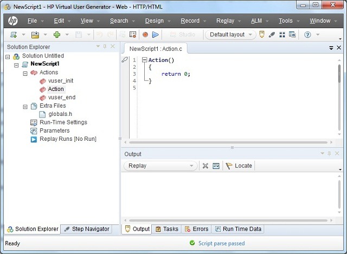Open the Search menu
Viewport: 347px width, 254px height.
coord(119,21)
